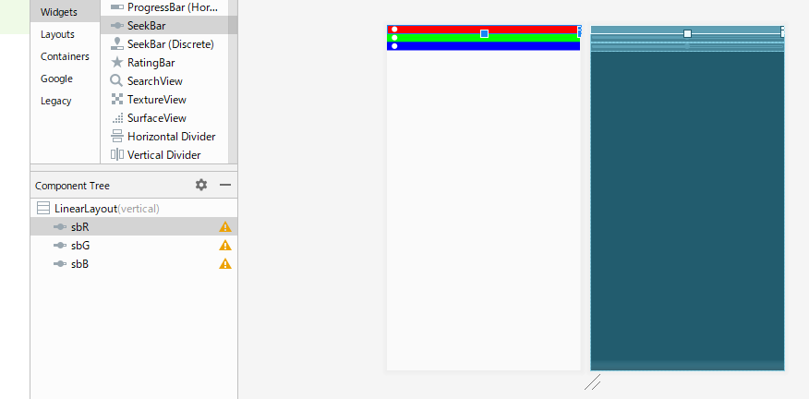Image resolution: width=809 pixels, height=399 pixels.
Task: Click the Horizontal Divider icon
Action: 117,137
